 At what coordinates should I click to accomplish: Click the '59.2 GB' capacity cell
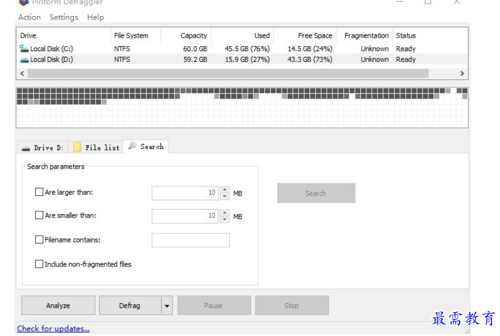click(x=195, y=60)
